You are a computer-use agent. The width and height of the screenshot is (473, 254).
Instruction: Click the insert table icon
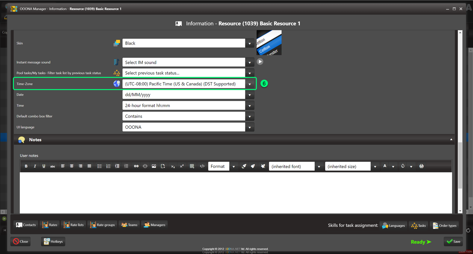pos(192,166)
